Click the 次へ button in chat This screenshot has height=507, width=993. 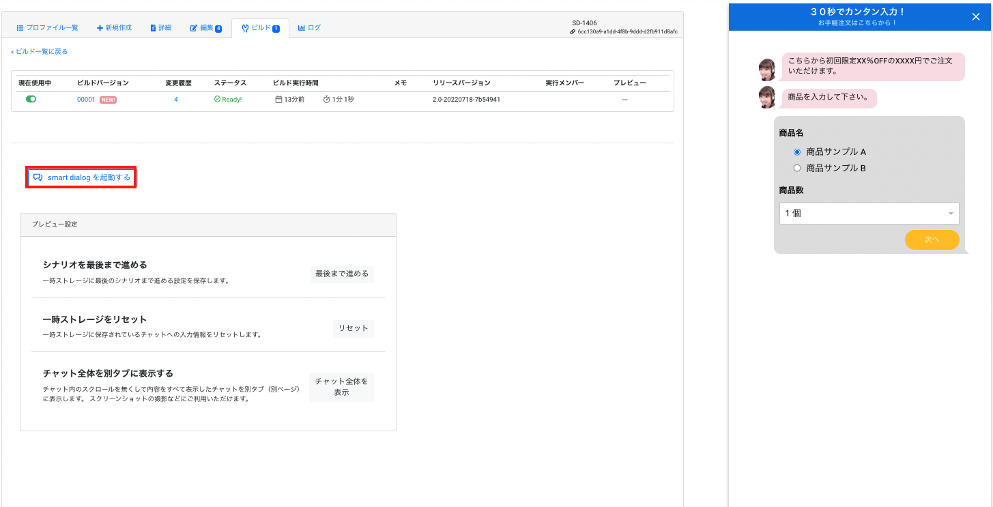[x=932, y=240]
